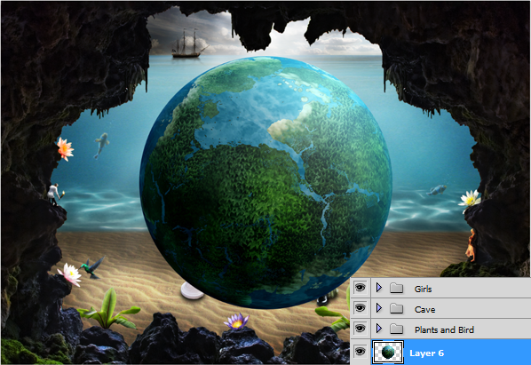
Task: Expand the Plants and Bird group
Action: point(379,328)
